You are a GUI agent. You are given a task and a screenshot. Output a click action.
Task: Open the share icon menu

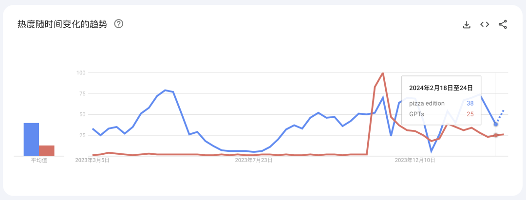click(x=503, y=24)
